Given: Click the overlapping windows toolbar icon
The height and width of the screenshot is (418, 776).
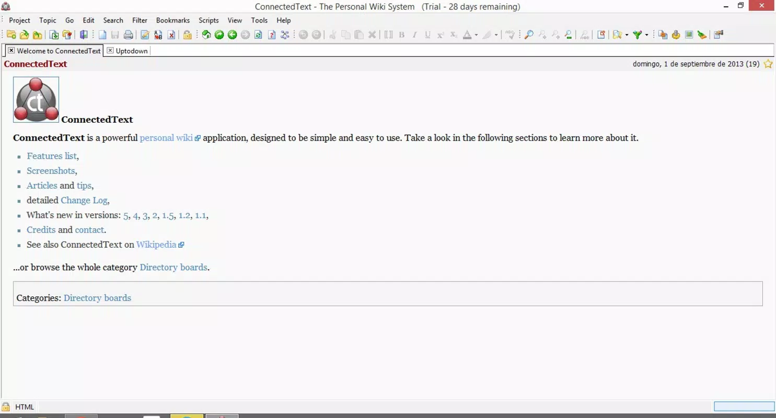Looking at the screenshot, I should tap(663, 35).
